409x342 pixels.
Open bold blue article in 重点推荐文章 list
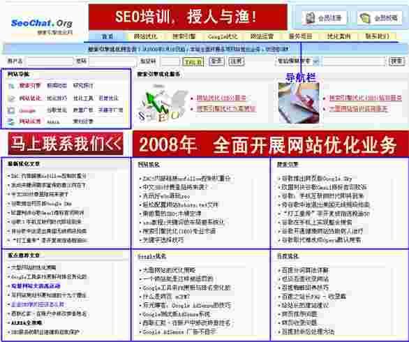click(36, 286)
